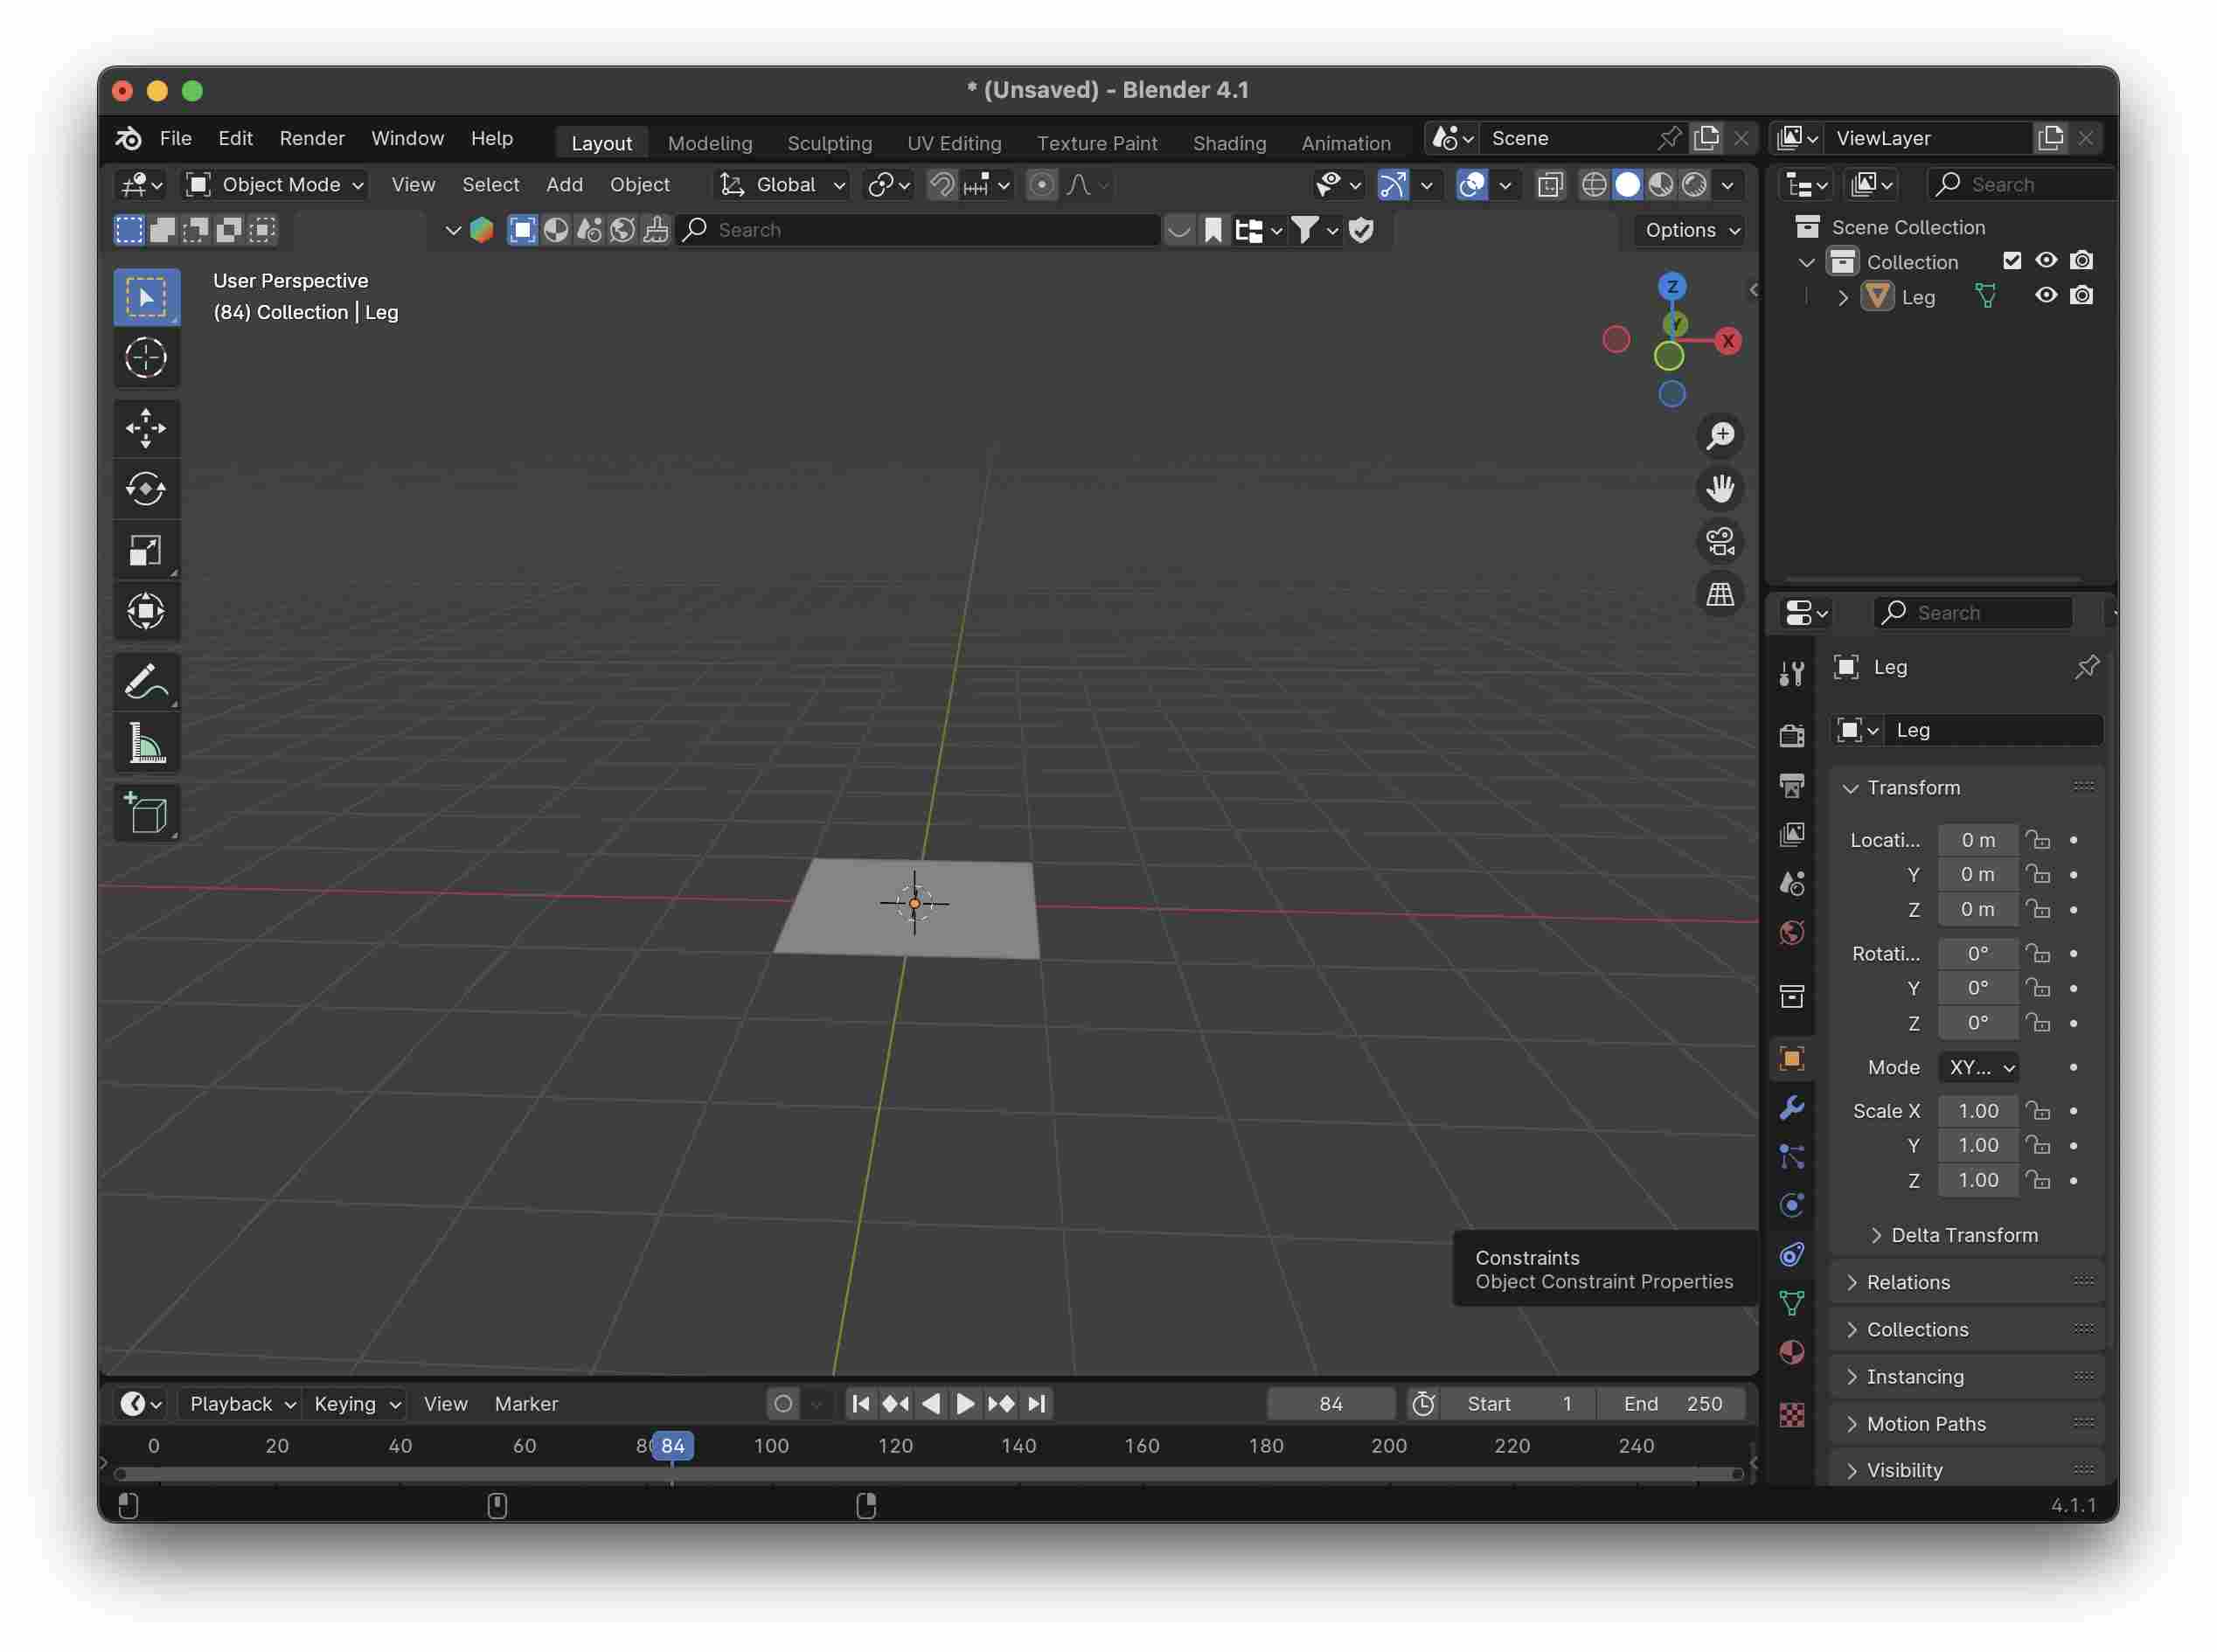
Task: Open the Render properties tab
Action: (1792, 736)
